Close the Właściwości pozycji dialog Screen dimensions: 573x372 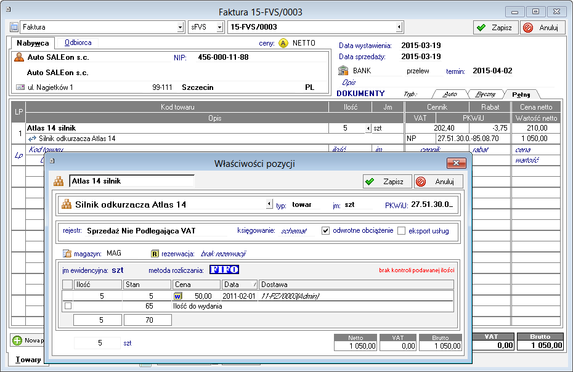coord(456,163)
